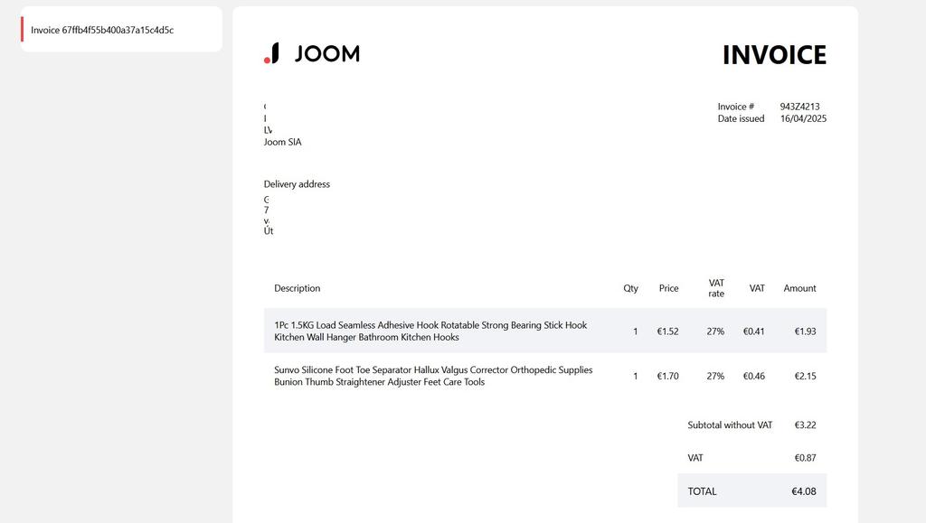Click the Joom logo icon
This screenshot has width=926, height=523.
tap(271, 53)
